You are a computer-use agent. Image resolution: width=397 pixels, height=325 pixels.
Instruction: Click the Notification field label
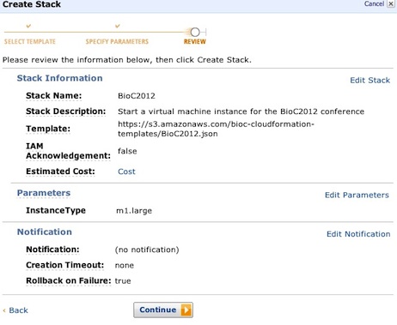52,250
